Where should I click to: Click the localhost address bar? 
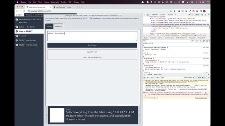pyautogui.click(x=98, y=11)
